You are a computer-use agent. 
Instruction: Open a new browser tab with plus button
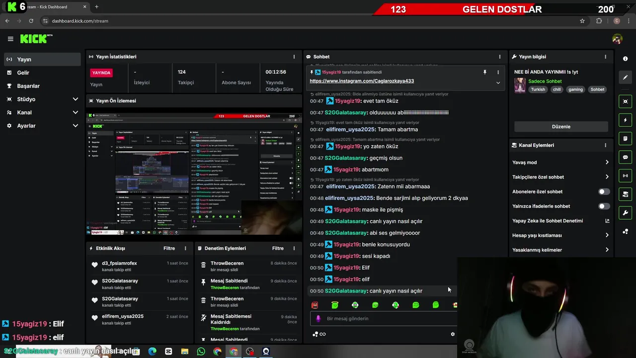click(x=96, y=7)
